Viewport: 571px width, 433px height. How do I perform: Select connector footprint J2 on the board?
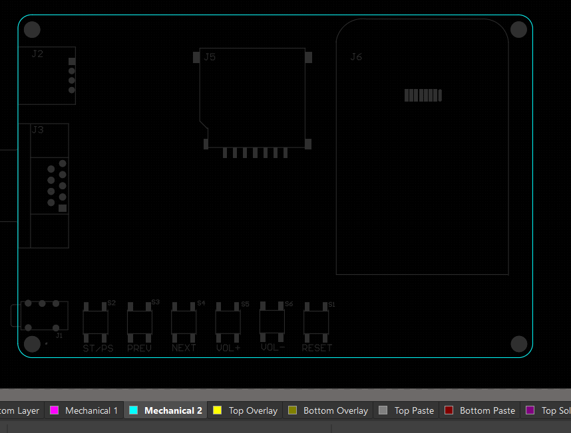(48, 76)
